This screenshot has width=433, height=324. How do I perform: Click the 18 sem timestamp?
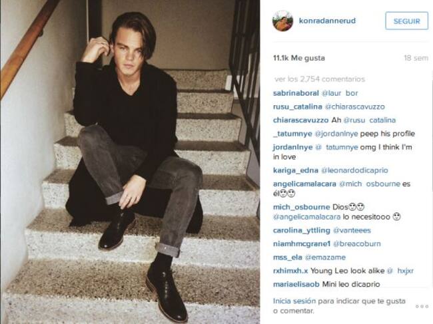[416, 58]
